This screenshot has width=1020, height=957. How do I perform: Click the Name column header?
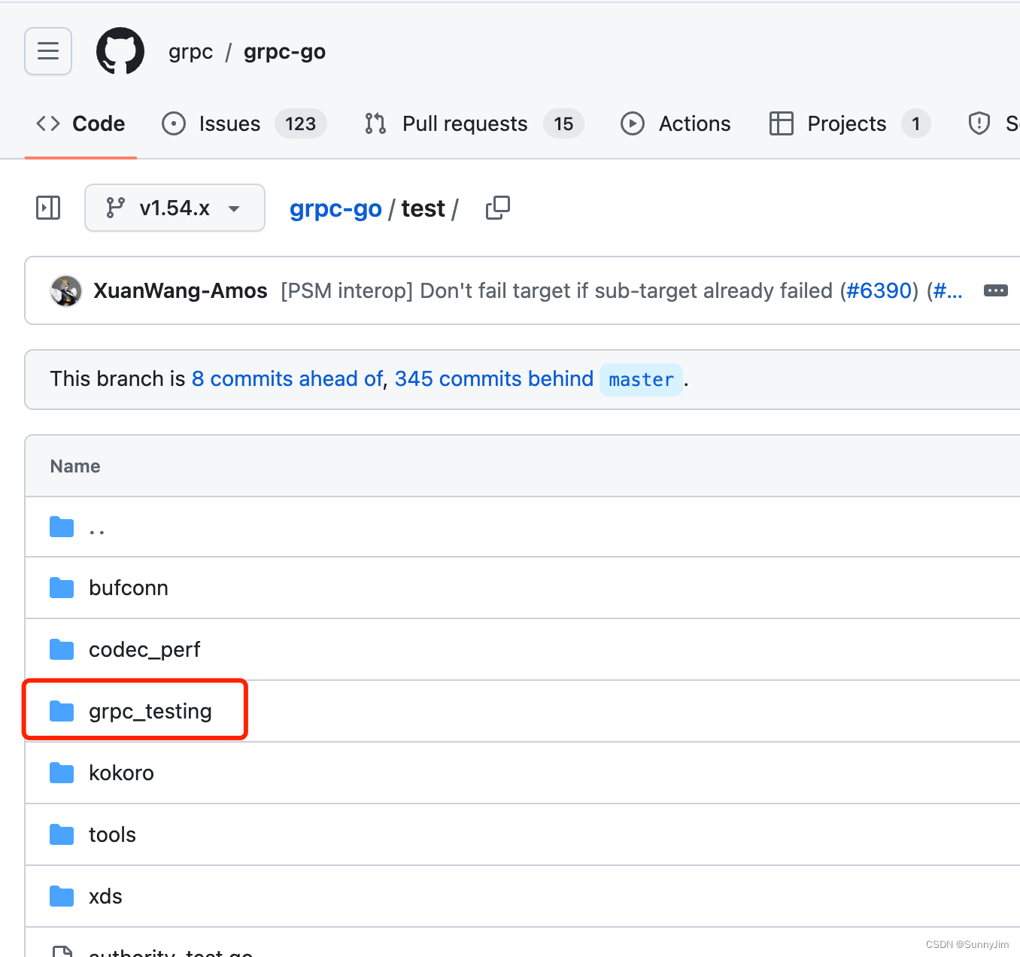[x=75, y=466]
